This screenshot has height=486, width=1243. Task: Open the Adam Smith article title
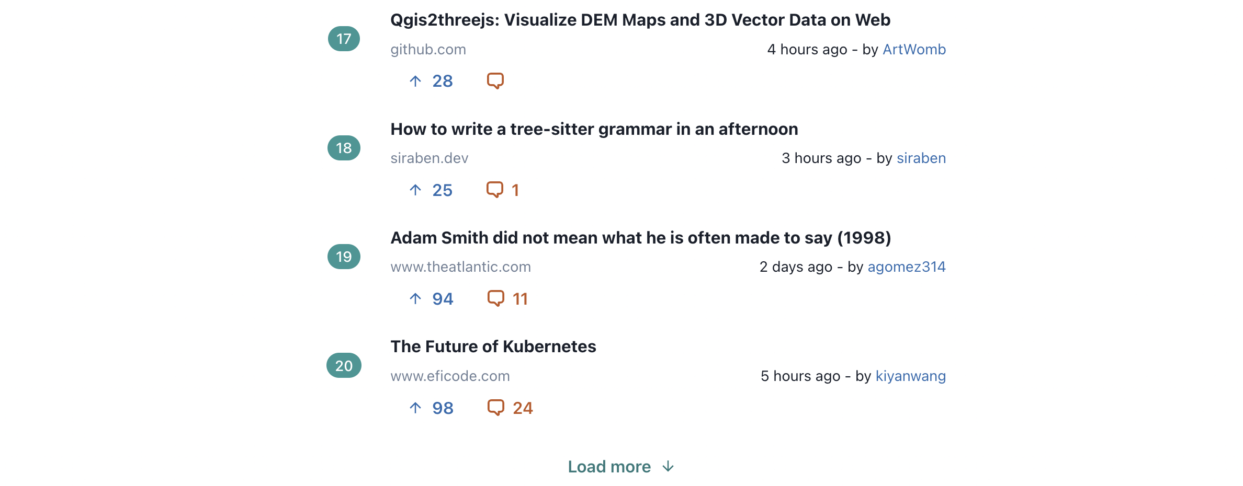point(641,238)
